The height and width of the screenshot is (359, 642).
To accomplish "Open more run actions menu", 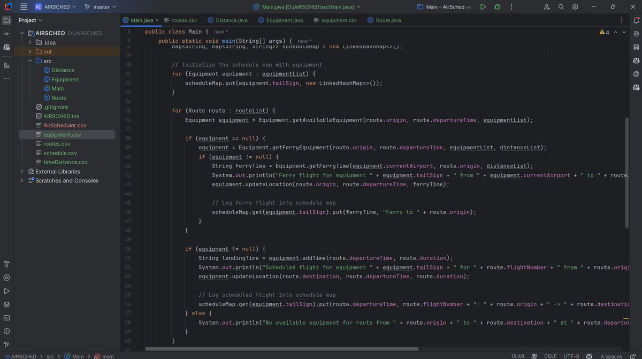I will click(x=511, y=7).
